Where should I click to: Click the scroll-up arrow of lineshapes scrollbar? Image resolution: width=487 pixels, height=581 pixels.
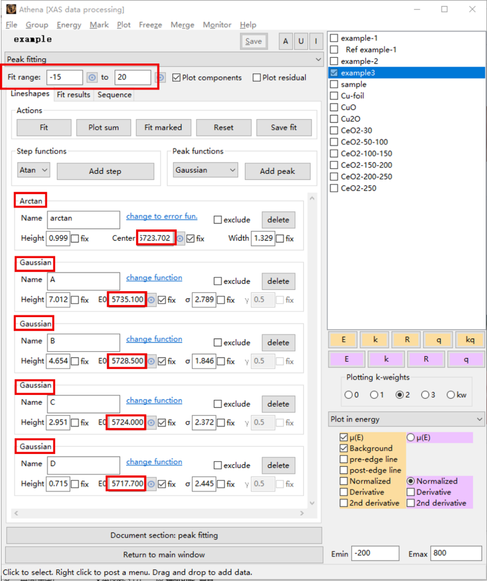click(x=312, y=198)
